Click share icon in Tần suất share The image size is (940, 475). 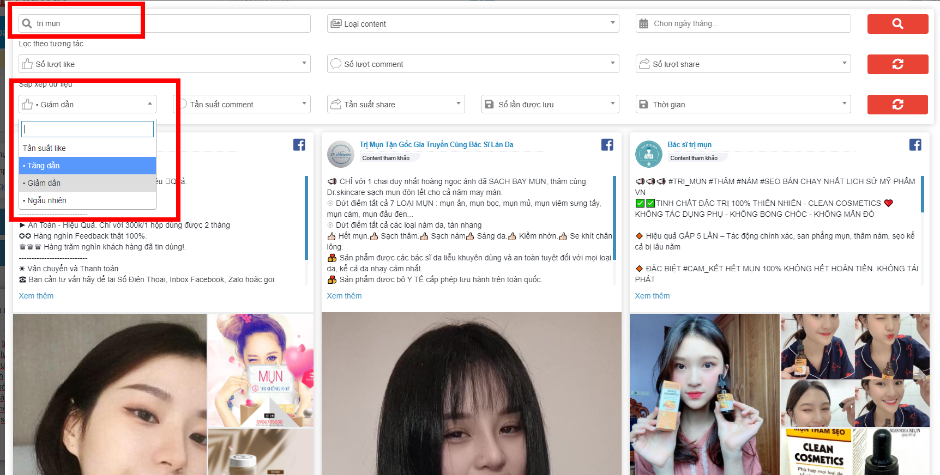(x=336, y=104)
